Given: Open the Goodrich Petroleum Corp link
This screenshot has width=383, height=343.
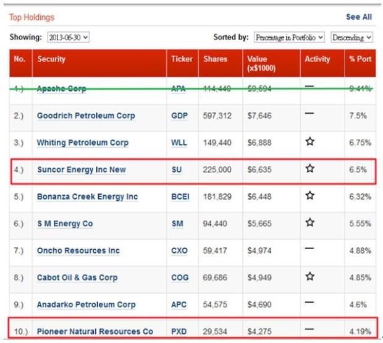Looking at the screenshot, I should click(86, 116).
